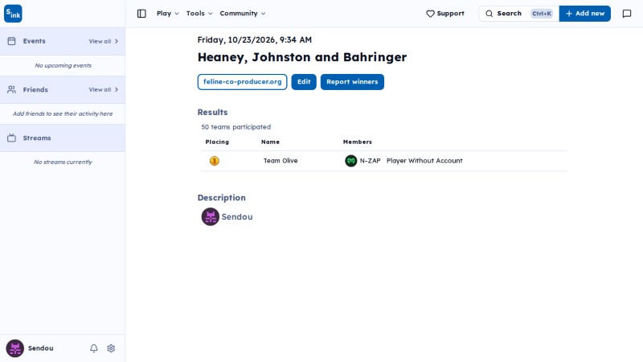Click the Events calendar icon
The width and height of the screenshot is (643, 362).
(11, 41)
